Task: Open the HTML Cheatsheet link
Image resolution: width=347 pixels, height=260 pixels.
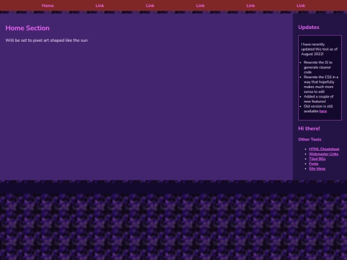Action: (x=324, y=149)
